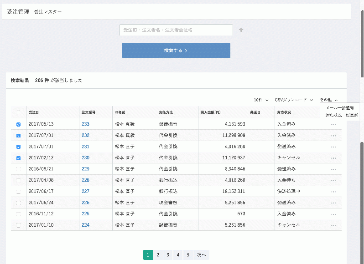Select メール一括通知 from the menu

coord(340,108)
